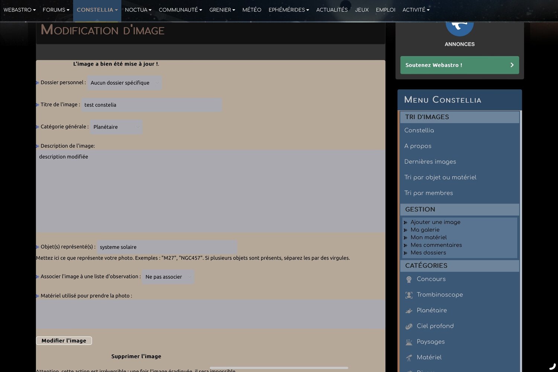This screenshot has width=558, height=372.
Task: Click the Objet(s) représenté(s) input field
Action: tap(167, 247)
